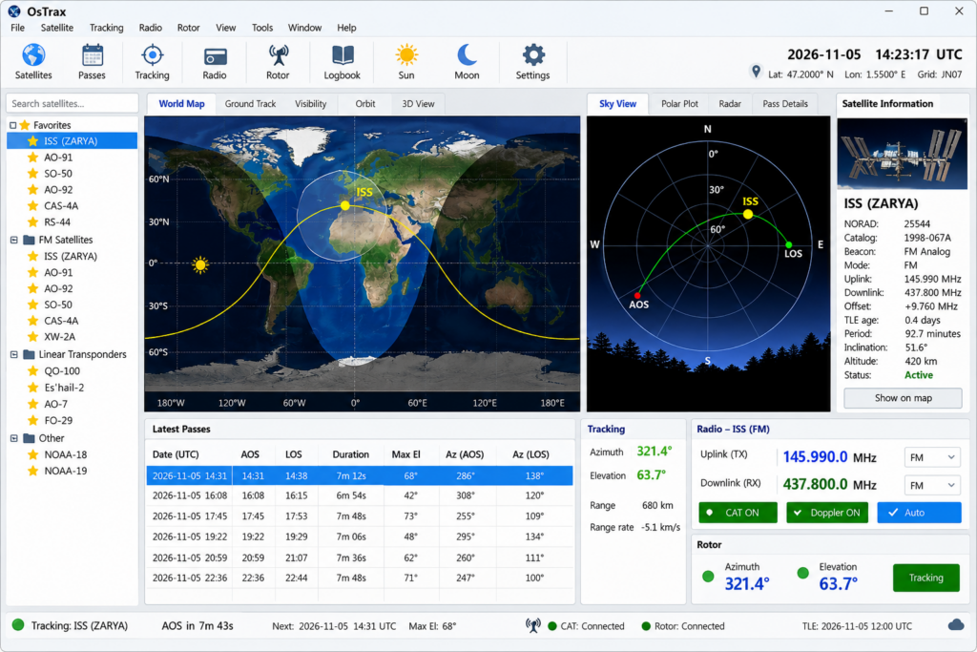The width and height of the screenshot is (977, 652).
Task: Click the location pin icon beside Lat
Action: coord(756,72)
